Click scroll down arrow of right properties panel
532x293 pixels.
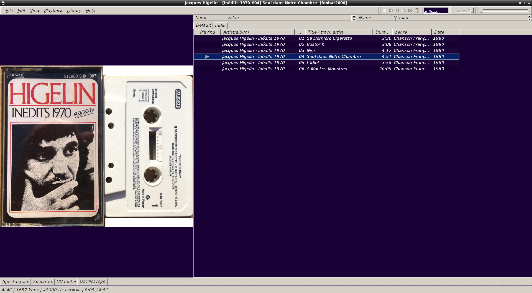[x=530, y=20]
